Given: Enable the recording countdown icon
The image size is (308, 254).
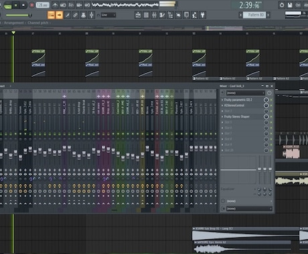Looking at the screenshot, I should pyautogui.click(x=71, y=5).
